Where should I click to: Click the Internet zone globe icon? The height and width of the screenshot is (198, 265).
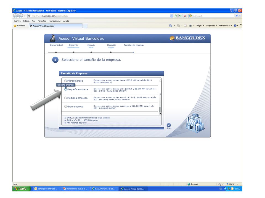tap(189, 184)
